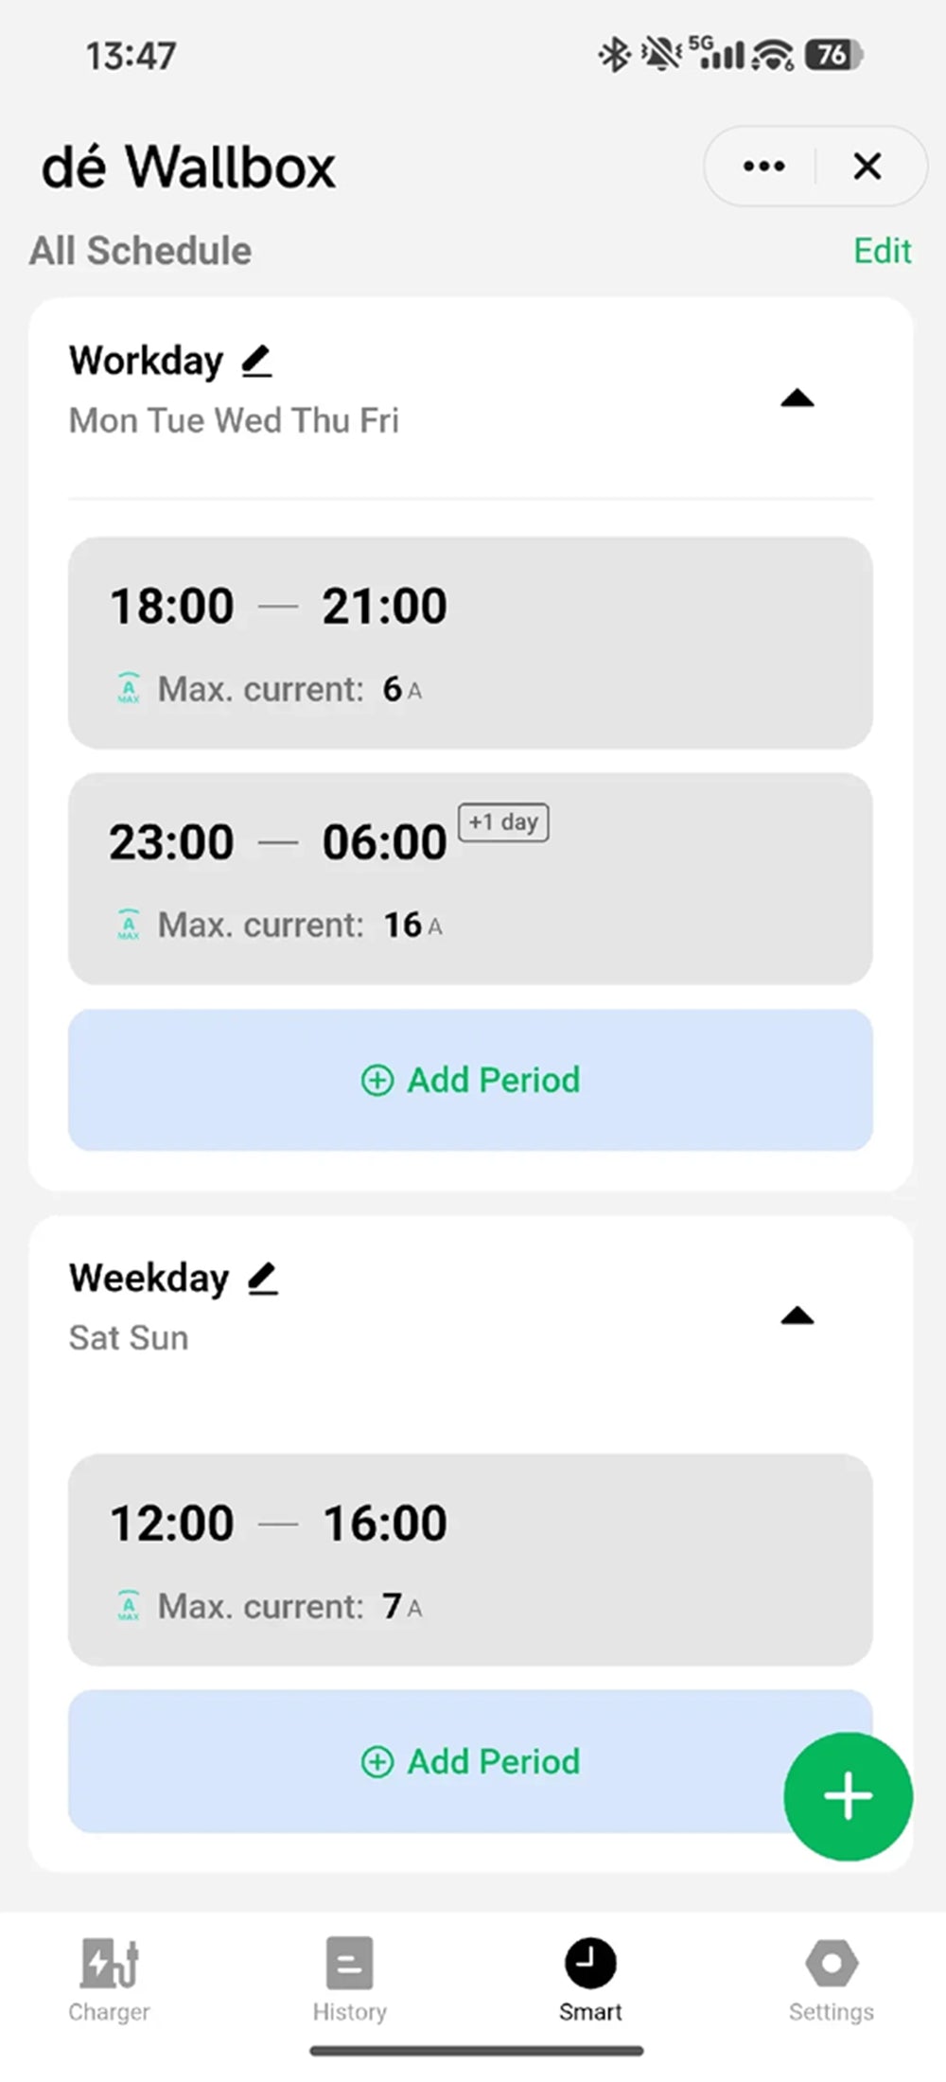Open the 23:00 to 06:00 period
Viewport: 946px width, 2082px height.
click(470, 878)
